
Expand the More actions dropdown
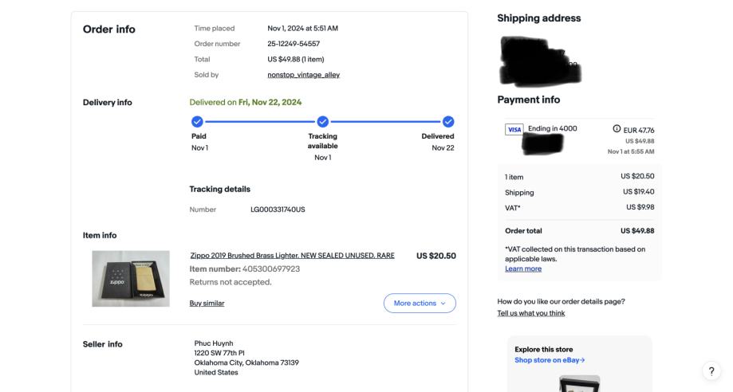coord(420,303)
